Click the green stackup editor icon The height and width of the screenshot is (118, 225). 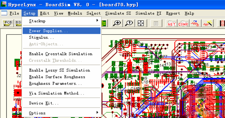point(104,23)
